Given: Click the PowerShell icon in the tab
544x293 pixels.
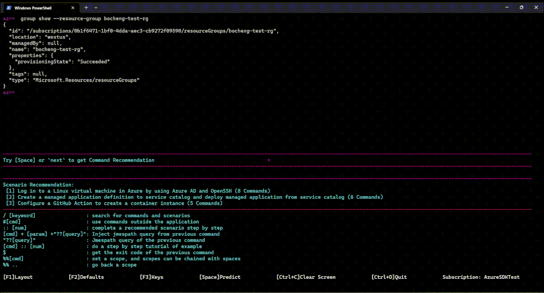Looking at the screenshot, I should click(9, 8).
